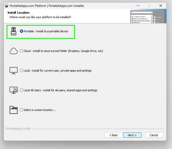
Task: Close the installer window
Action: click(160, 6)
